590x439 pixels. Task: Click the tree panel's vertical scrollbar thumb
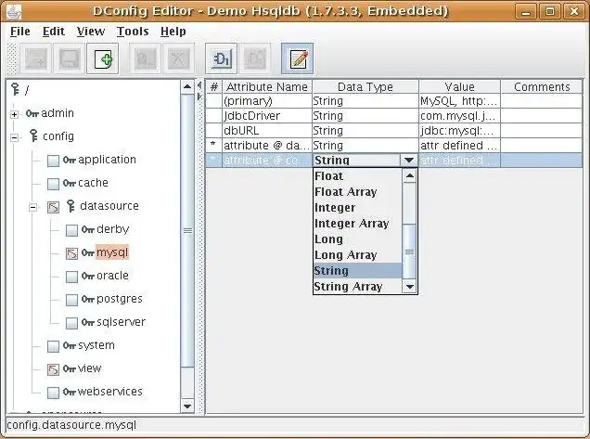[x=187, y=230]
